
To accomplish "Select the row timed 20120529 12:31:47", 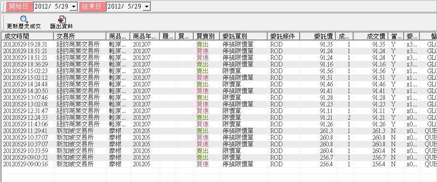I will point(219,111).
